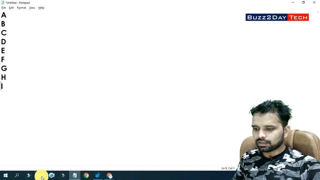The image size is (320, 180).
Task: Open the green arrow app in taskbar
Action: [x=28, y=175]
